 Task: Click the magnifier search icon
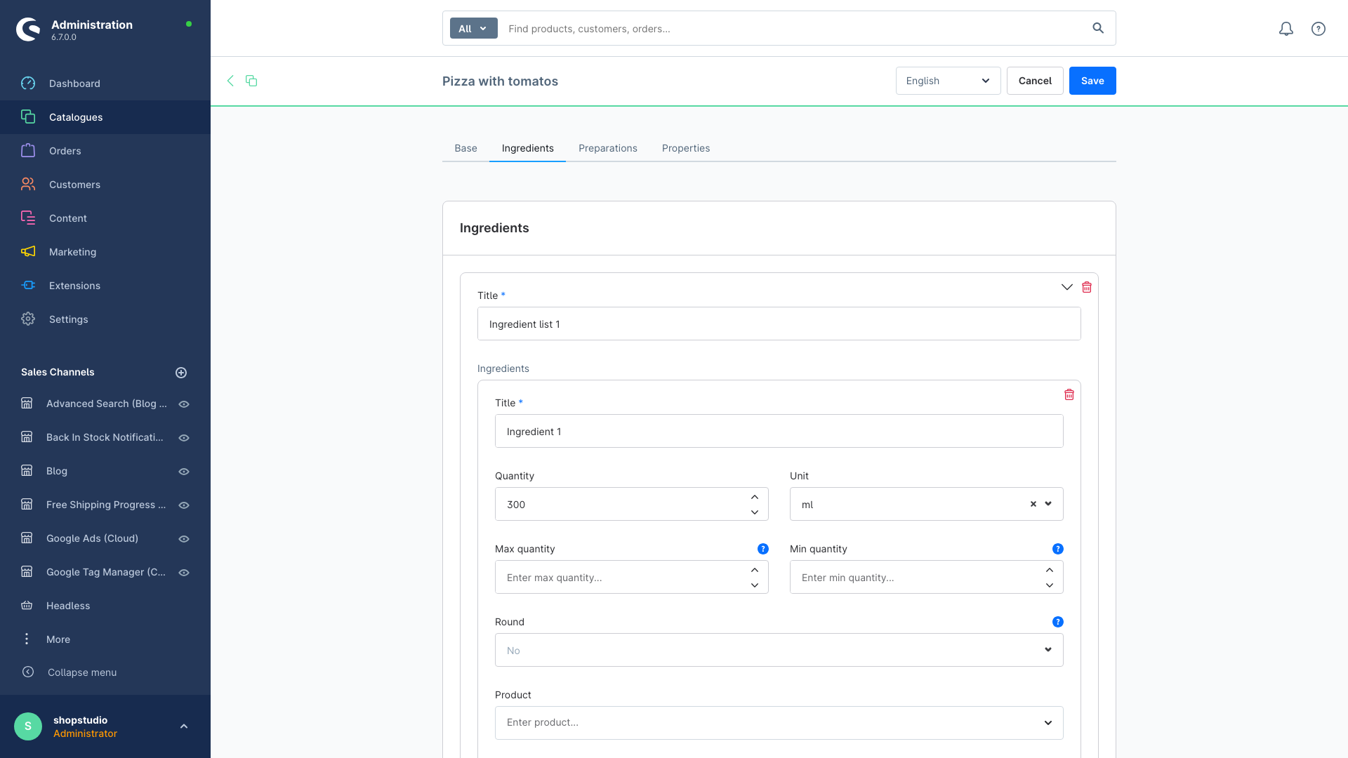[1098, 28]
